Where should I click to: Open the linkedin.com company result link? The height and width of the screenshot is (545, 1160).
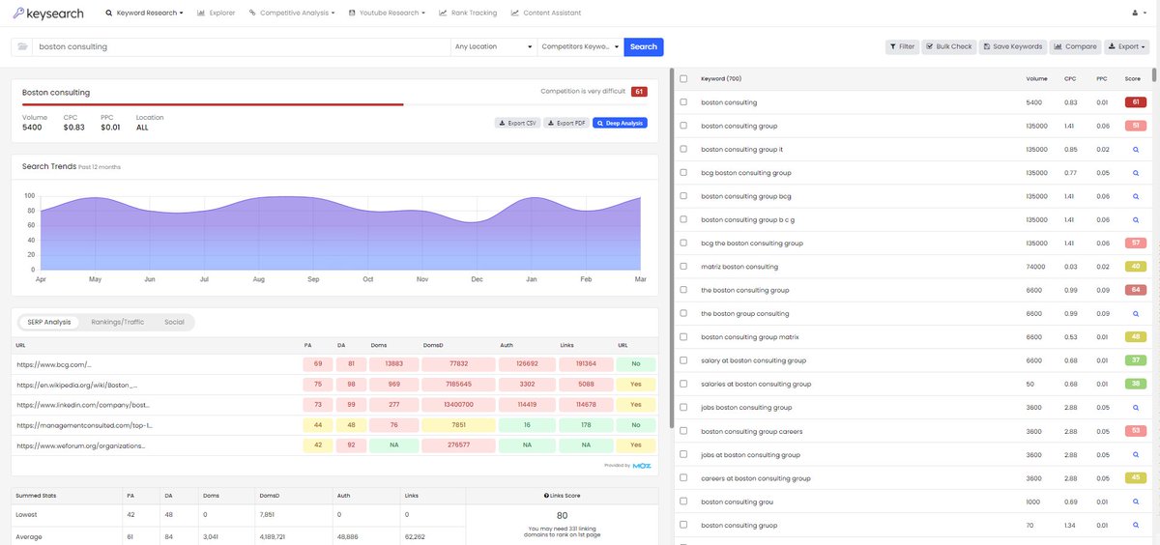83,405
